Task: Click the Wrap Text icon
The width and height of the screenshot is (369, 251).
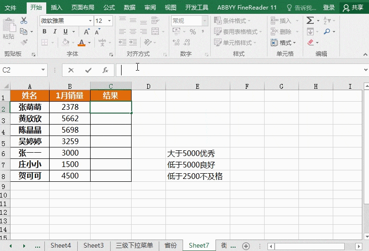Action: [155, 21]
